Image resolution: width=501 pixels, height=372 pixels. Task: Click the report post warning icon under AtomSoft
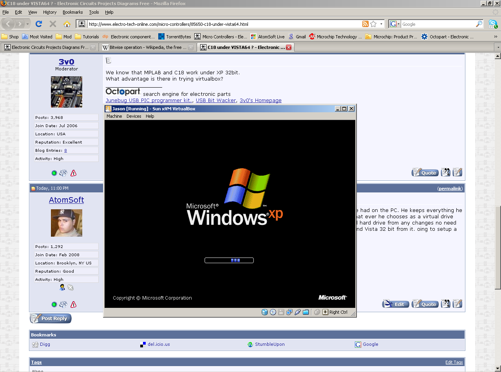point(73,304)
